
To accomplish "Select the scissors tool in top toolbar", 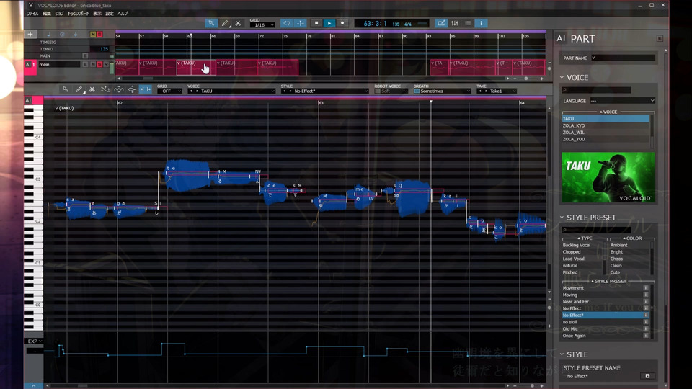I will click(238, 23).
